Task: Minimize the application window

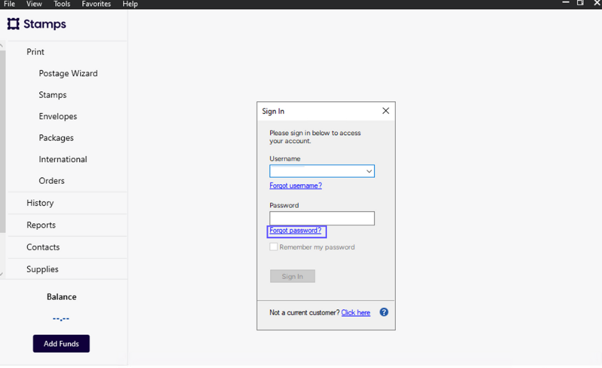Action: (565, 2)
